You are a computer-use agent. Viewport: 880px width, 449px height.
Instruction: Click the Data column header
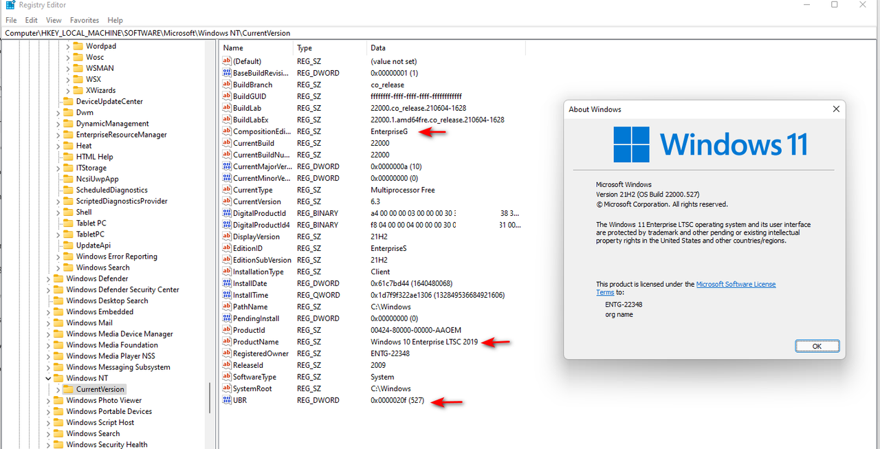pyautogui.click(x=445, y=48)
